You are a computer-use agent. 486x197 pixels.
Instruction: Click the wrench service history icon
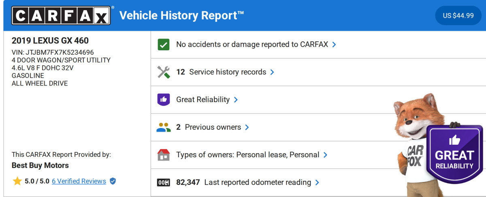coord(163,72)
